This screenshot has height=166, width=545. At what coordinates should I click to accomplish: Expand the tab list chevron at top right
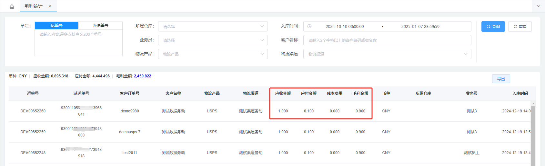[x=538, y=6]
